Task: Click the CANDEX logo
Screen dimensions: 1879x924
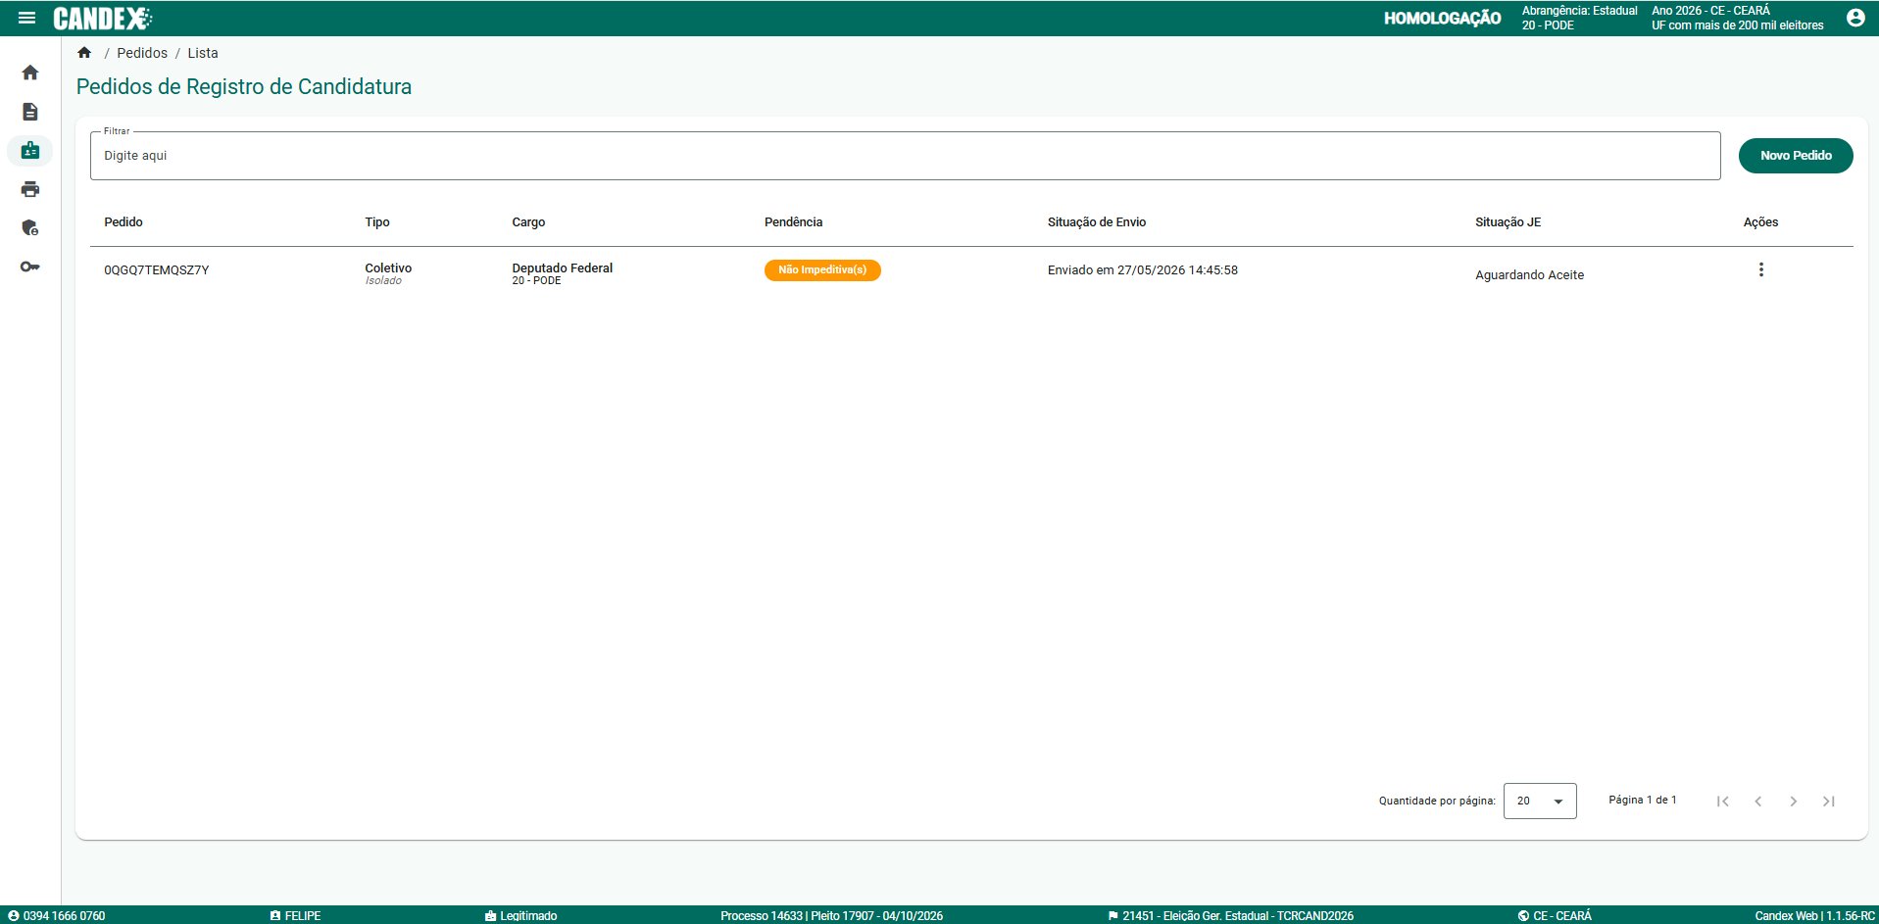Action: pyautogui.click(x=103, y=18)
